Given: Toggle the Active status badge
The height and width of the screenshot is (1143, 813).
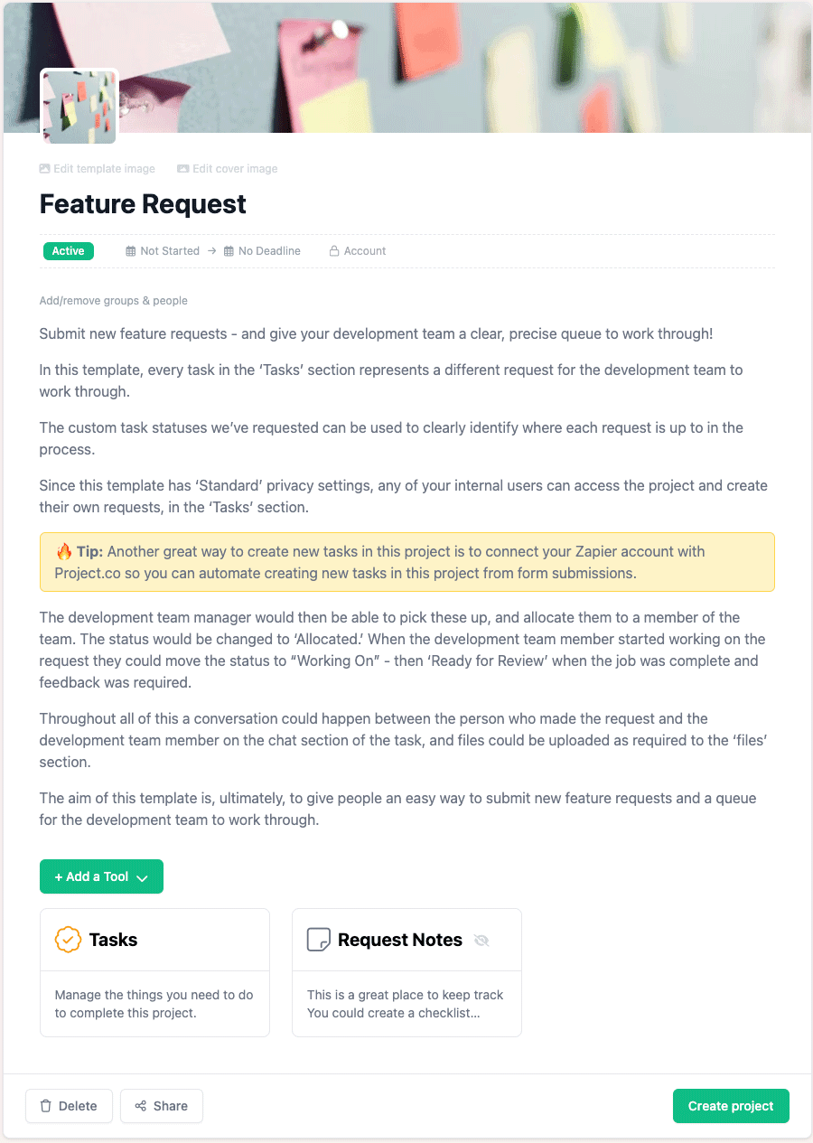Looking at the screenshot, I should point(68,250).
